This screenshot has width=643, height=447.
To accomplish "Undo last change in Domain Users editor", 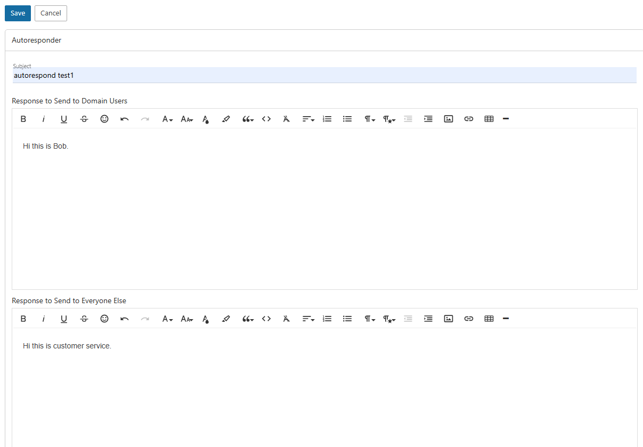I will coord(125,119).
